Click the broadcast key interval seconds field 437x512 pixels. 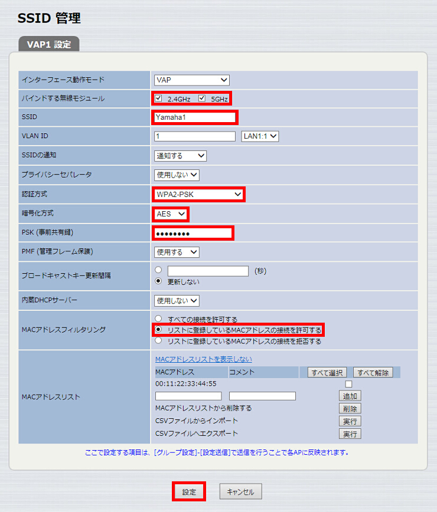point(208,271)
